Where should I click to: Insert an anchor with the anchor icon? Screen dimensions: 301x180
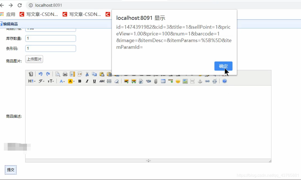[200, 81]
